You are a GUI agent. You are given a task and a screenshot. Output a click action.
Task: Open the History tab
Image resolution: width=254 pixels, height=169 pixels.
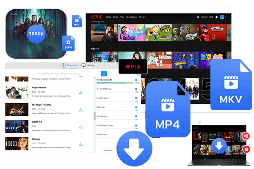pyautogui.click(x=88, y=65)
